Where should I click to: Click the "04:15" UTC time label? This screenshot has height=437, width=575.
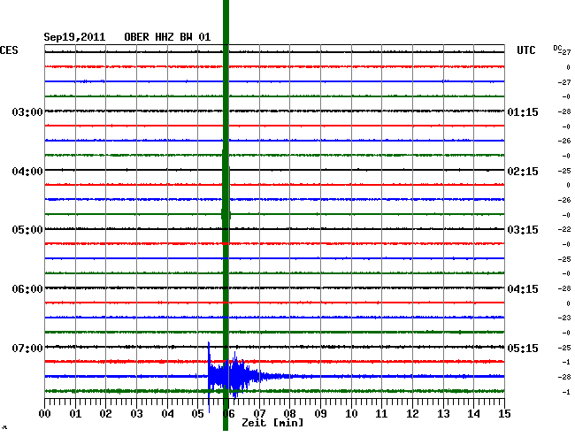pos(523,289)
